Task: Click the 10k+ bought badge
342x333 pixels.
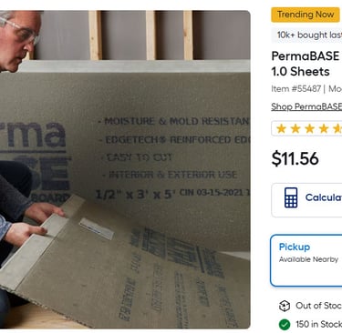Action: coord(306,35)
